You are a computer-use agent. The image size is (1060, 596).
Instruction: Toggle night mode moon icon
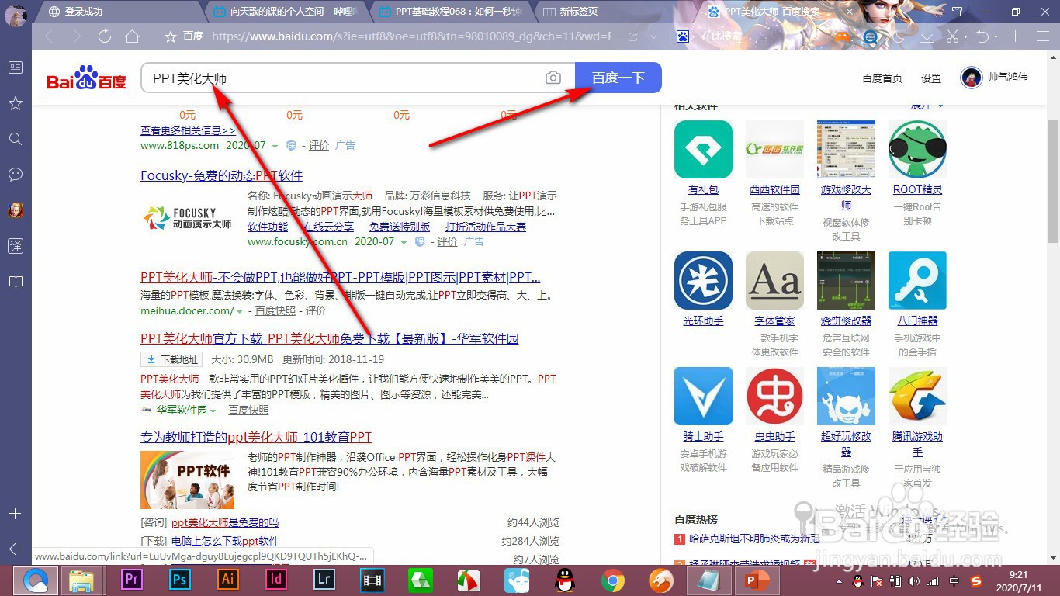click(x=899, y=36)
